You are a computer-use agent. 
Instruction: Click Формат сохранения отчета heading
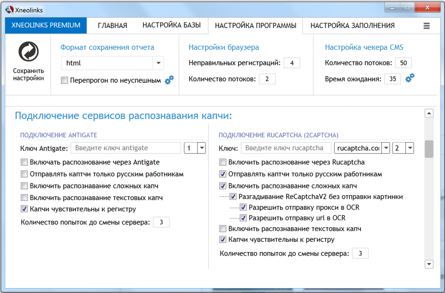click(107, 48)
